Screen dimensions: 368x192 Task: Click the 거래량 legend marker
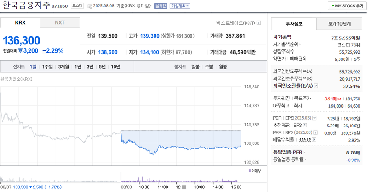[x=250, y=171]
